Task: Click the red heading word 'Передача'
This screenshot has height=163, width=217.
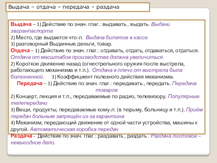Action: click(28, 83)
